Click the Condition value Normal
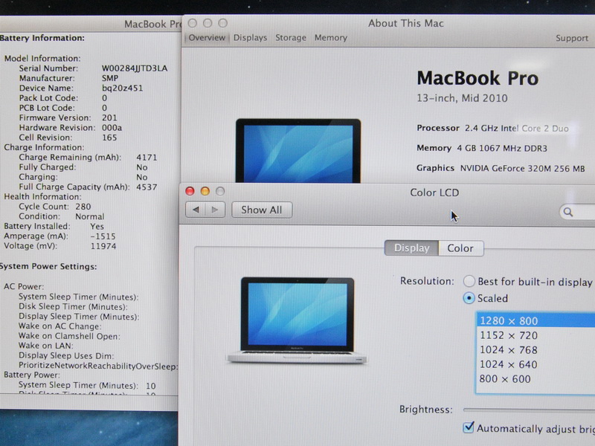This screenshot has width=595, height=446. 89,216
